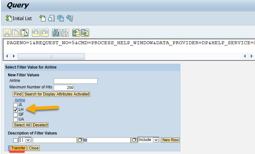This screenshot has height=154, width=255.
Task: Open the Include dropdown
Action: pyautogui.click(x=148, y=140)
